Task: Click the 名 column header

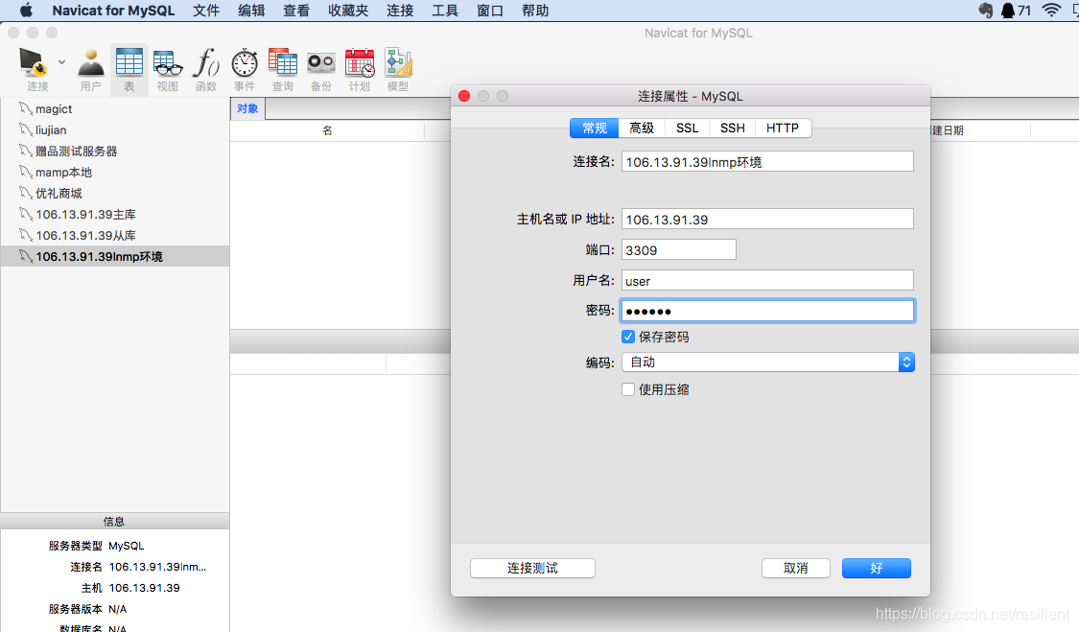Action: 328,130
